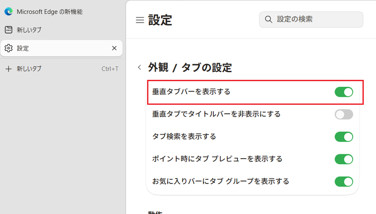Click the 設定の検索 search field
Image resolution: width=376 pixels, height=214 pixels.
(311, 19)
